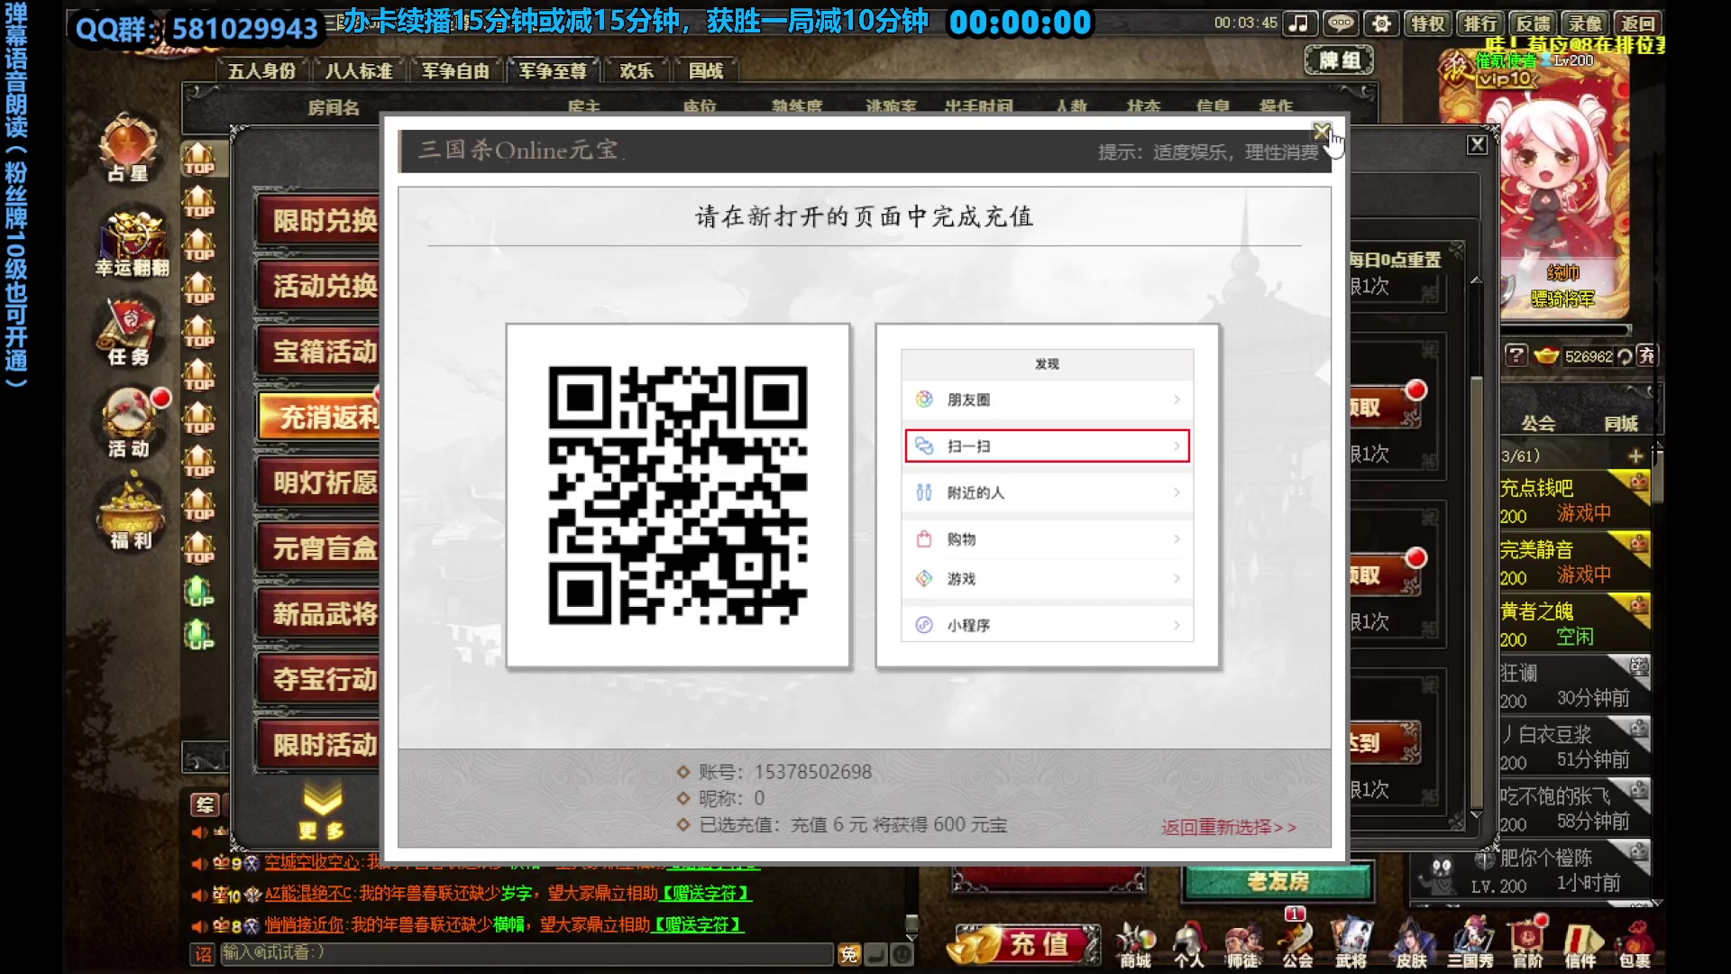Click the 录像 replay button
Image resolution: width=1731 pixels, height=974 pixels.
point(1585,23)
